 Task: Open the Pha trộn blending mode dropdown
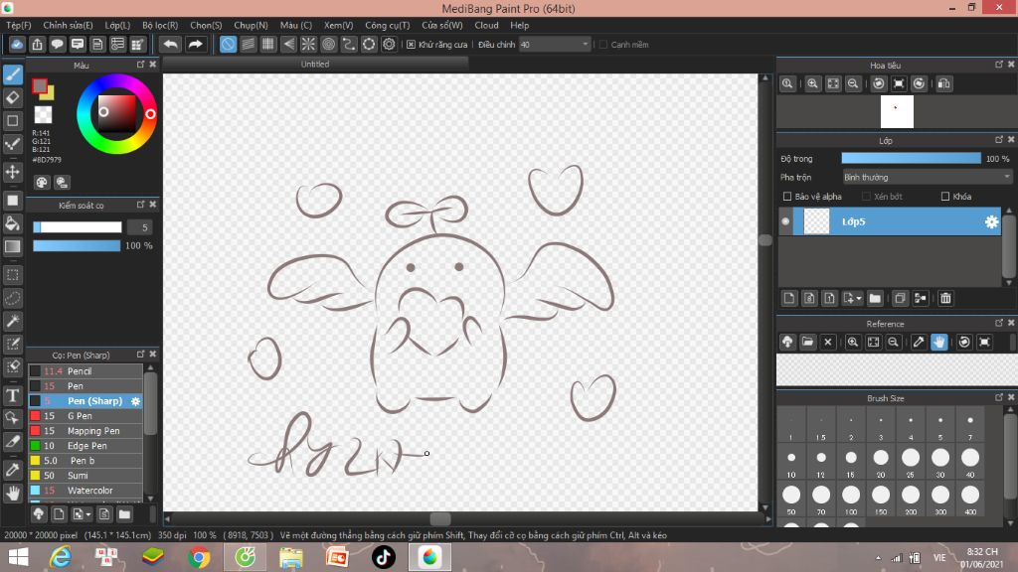tap(927, 177)
